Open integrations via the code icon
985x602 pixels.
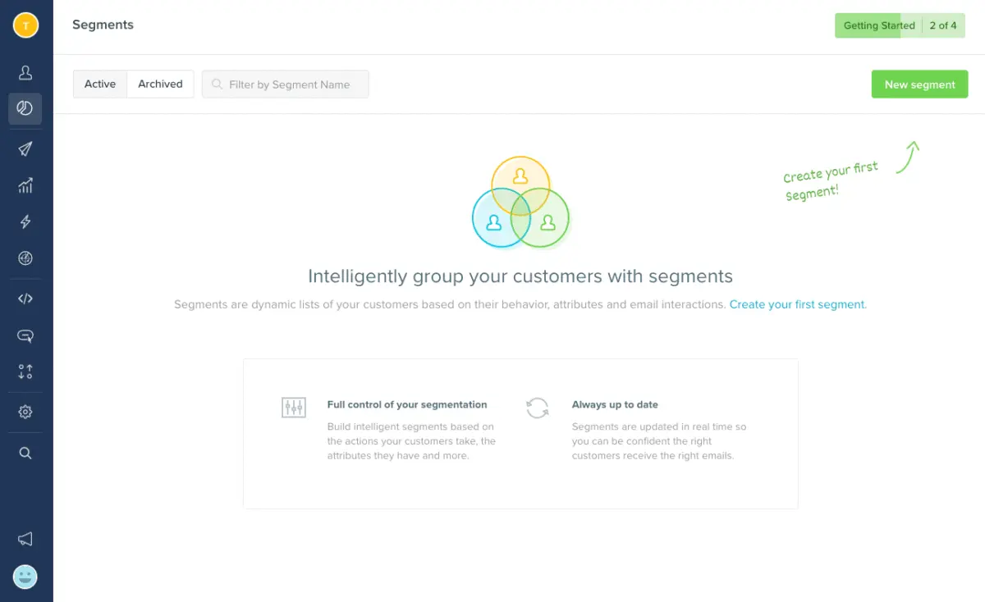(x=25, y=298)
